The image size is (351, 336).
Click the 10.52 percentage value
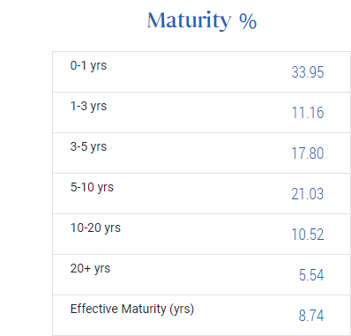[x=308, y=235]
